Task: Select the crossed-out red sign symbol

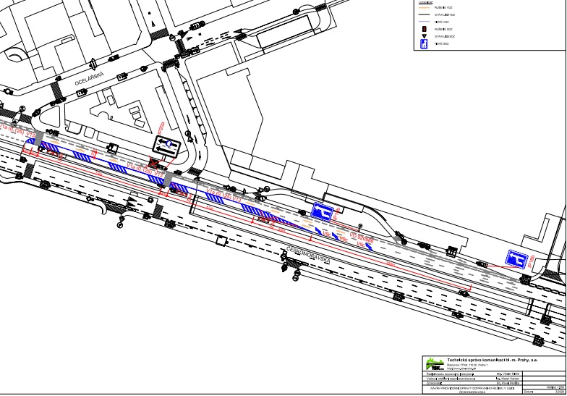Action: pyautogui.click(x=155, y=162)
